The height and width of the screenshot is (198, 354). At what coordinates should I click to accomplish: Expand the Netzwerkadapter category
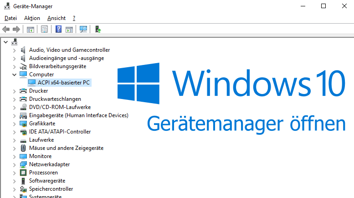[15, 165]
